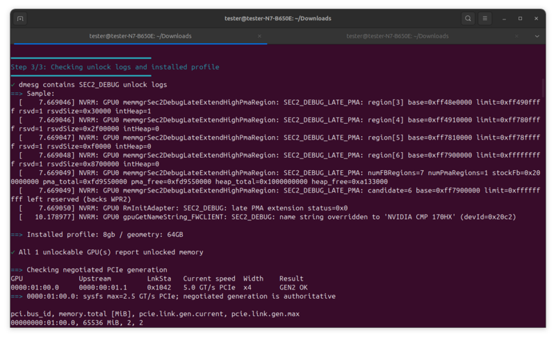Click the Step 3/3 heading text
This screenshot has height=339, width=556.
point(115,67)
